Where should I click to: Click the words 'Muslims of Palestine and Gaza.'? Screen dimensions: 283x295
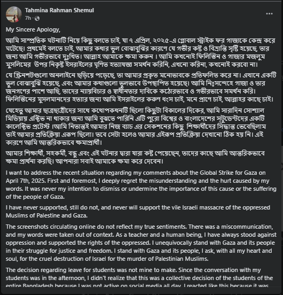pyautogui.click(x=46, y=215)
